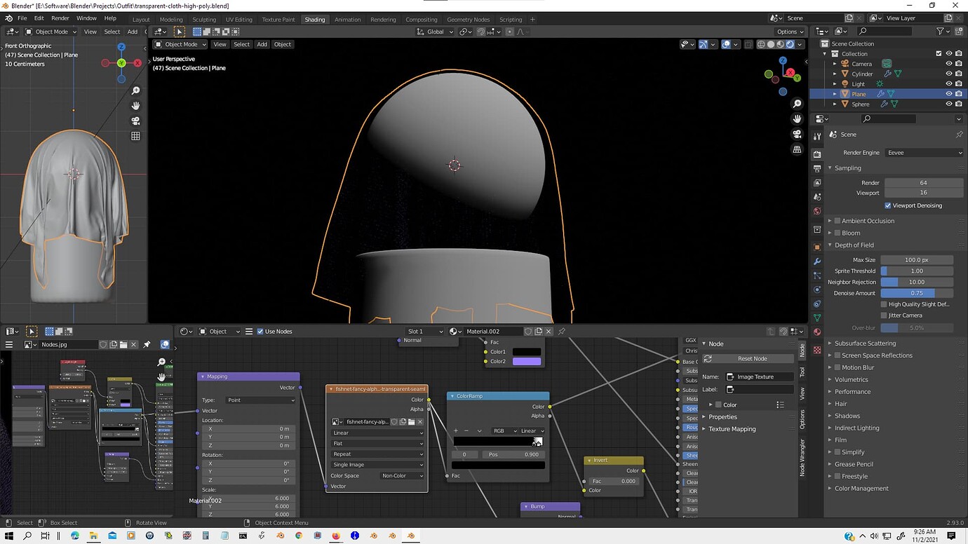Open the Options button in viewport header
This screenshot has height=544, width=968.
coord(790,32)
